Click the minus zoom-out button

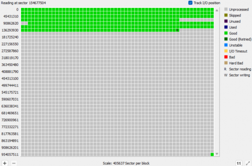tap(14, 163)
